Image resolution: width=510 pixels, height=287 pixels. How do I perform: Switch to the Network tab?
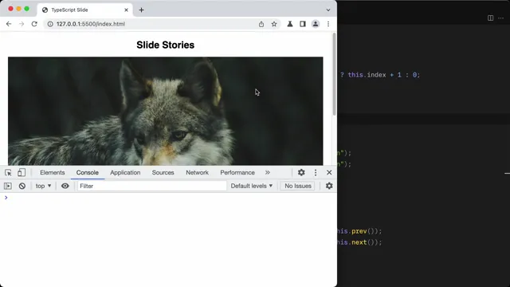[x=197, y=173]
